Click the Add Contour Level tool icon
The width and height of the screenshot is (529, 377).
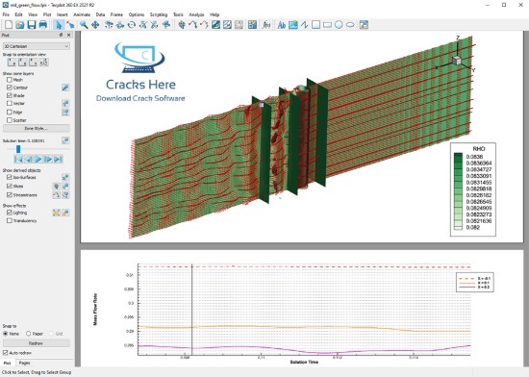215,25
